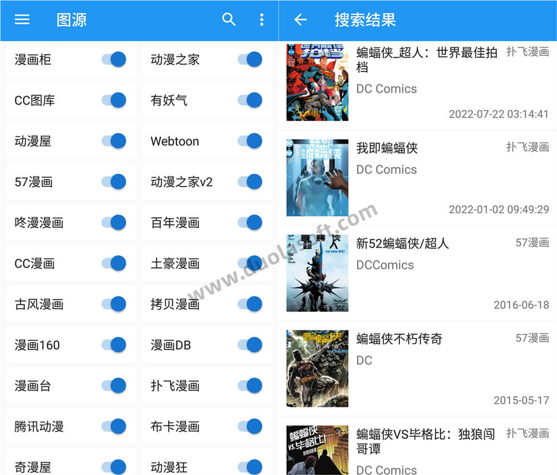
Task: Toggle the 漫画台 source switch
Action: coord(114,385)
